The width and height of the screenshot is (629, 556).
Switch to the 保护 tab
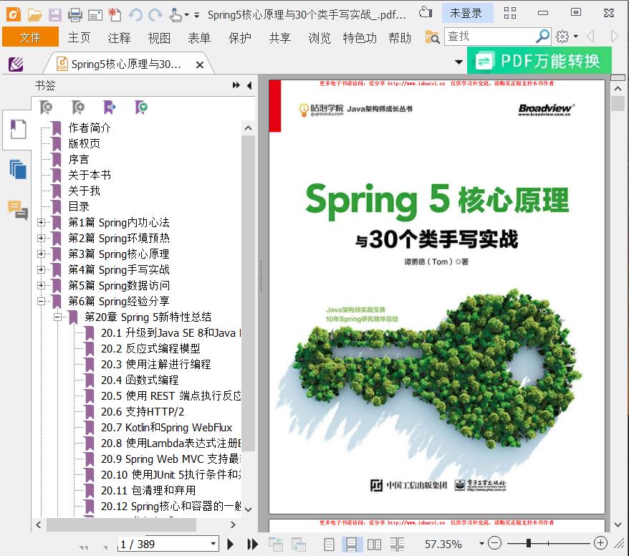point(239,38)
